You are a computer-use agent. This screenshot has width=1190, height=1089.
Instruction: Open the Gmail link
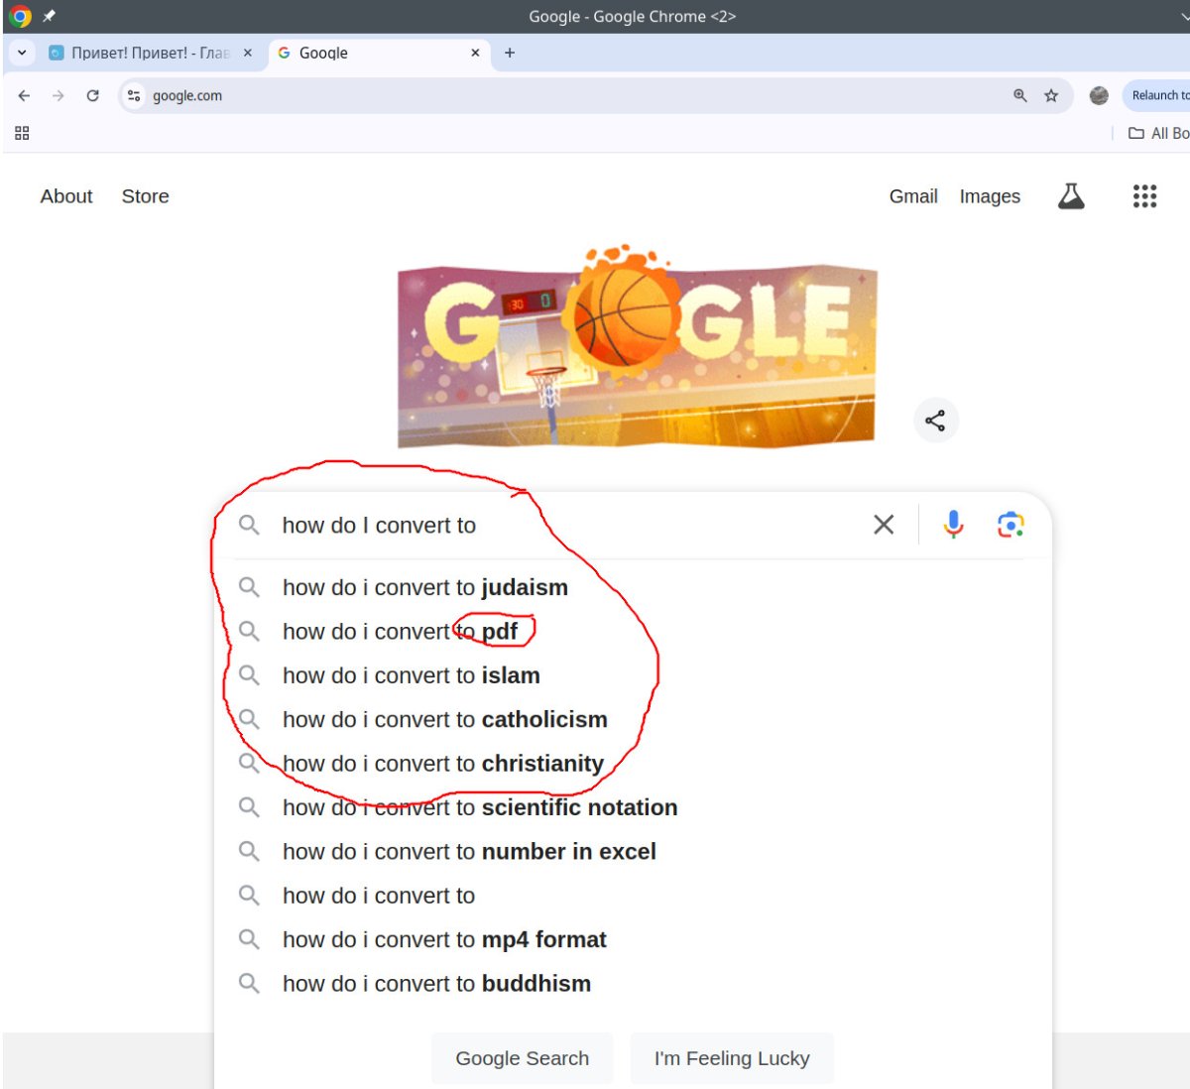click(x=913, y=196)
